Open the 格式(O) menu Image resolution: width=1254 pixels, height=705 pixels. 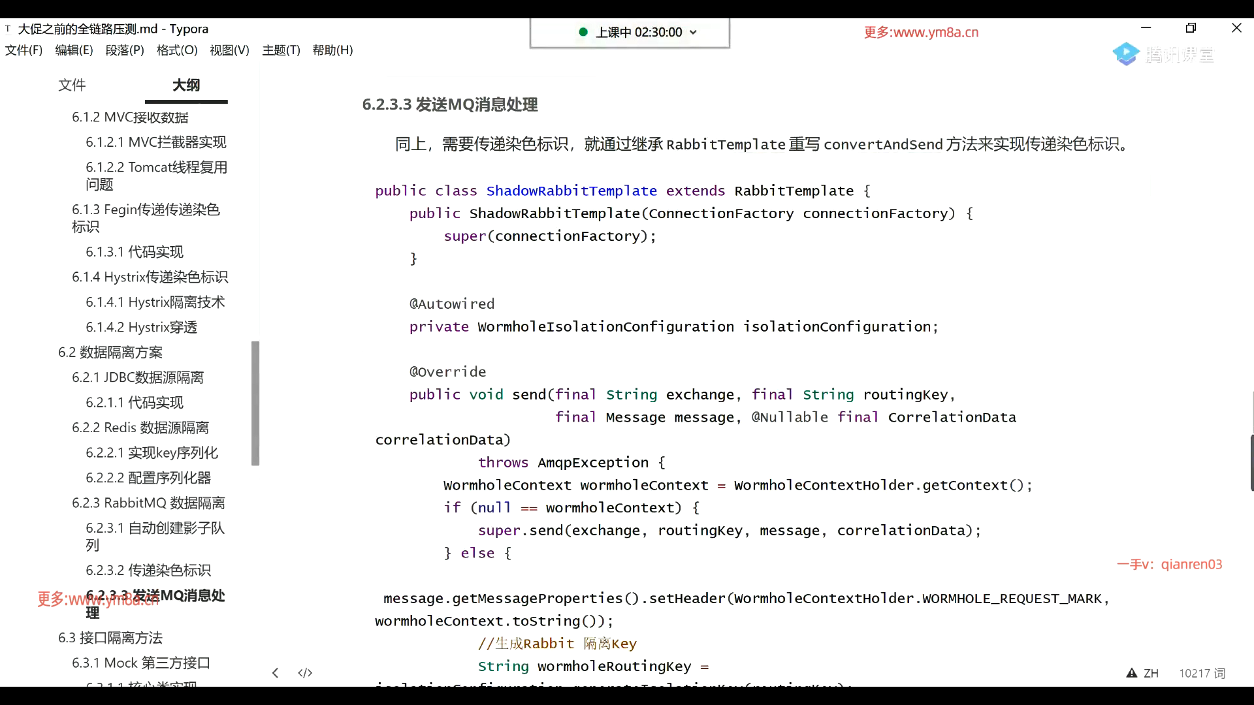(177, 50)
